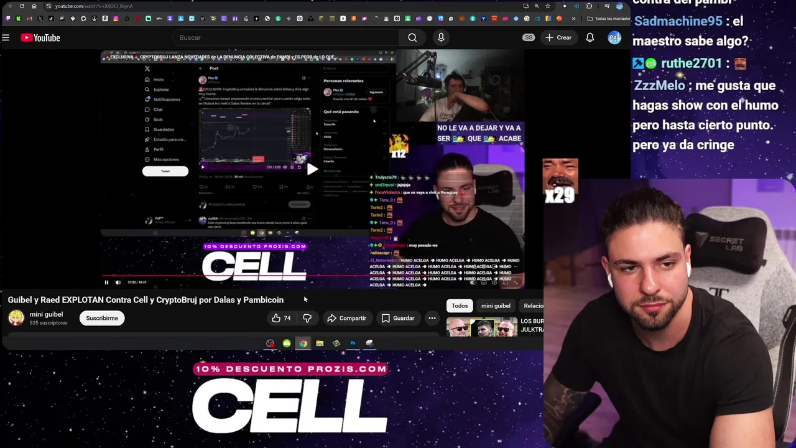Image resolution: width=796 pixels, height=448 pixels.
Task: Expand the chapter chevron next to the time
Action: (312, 282)
